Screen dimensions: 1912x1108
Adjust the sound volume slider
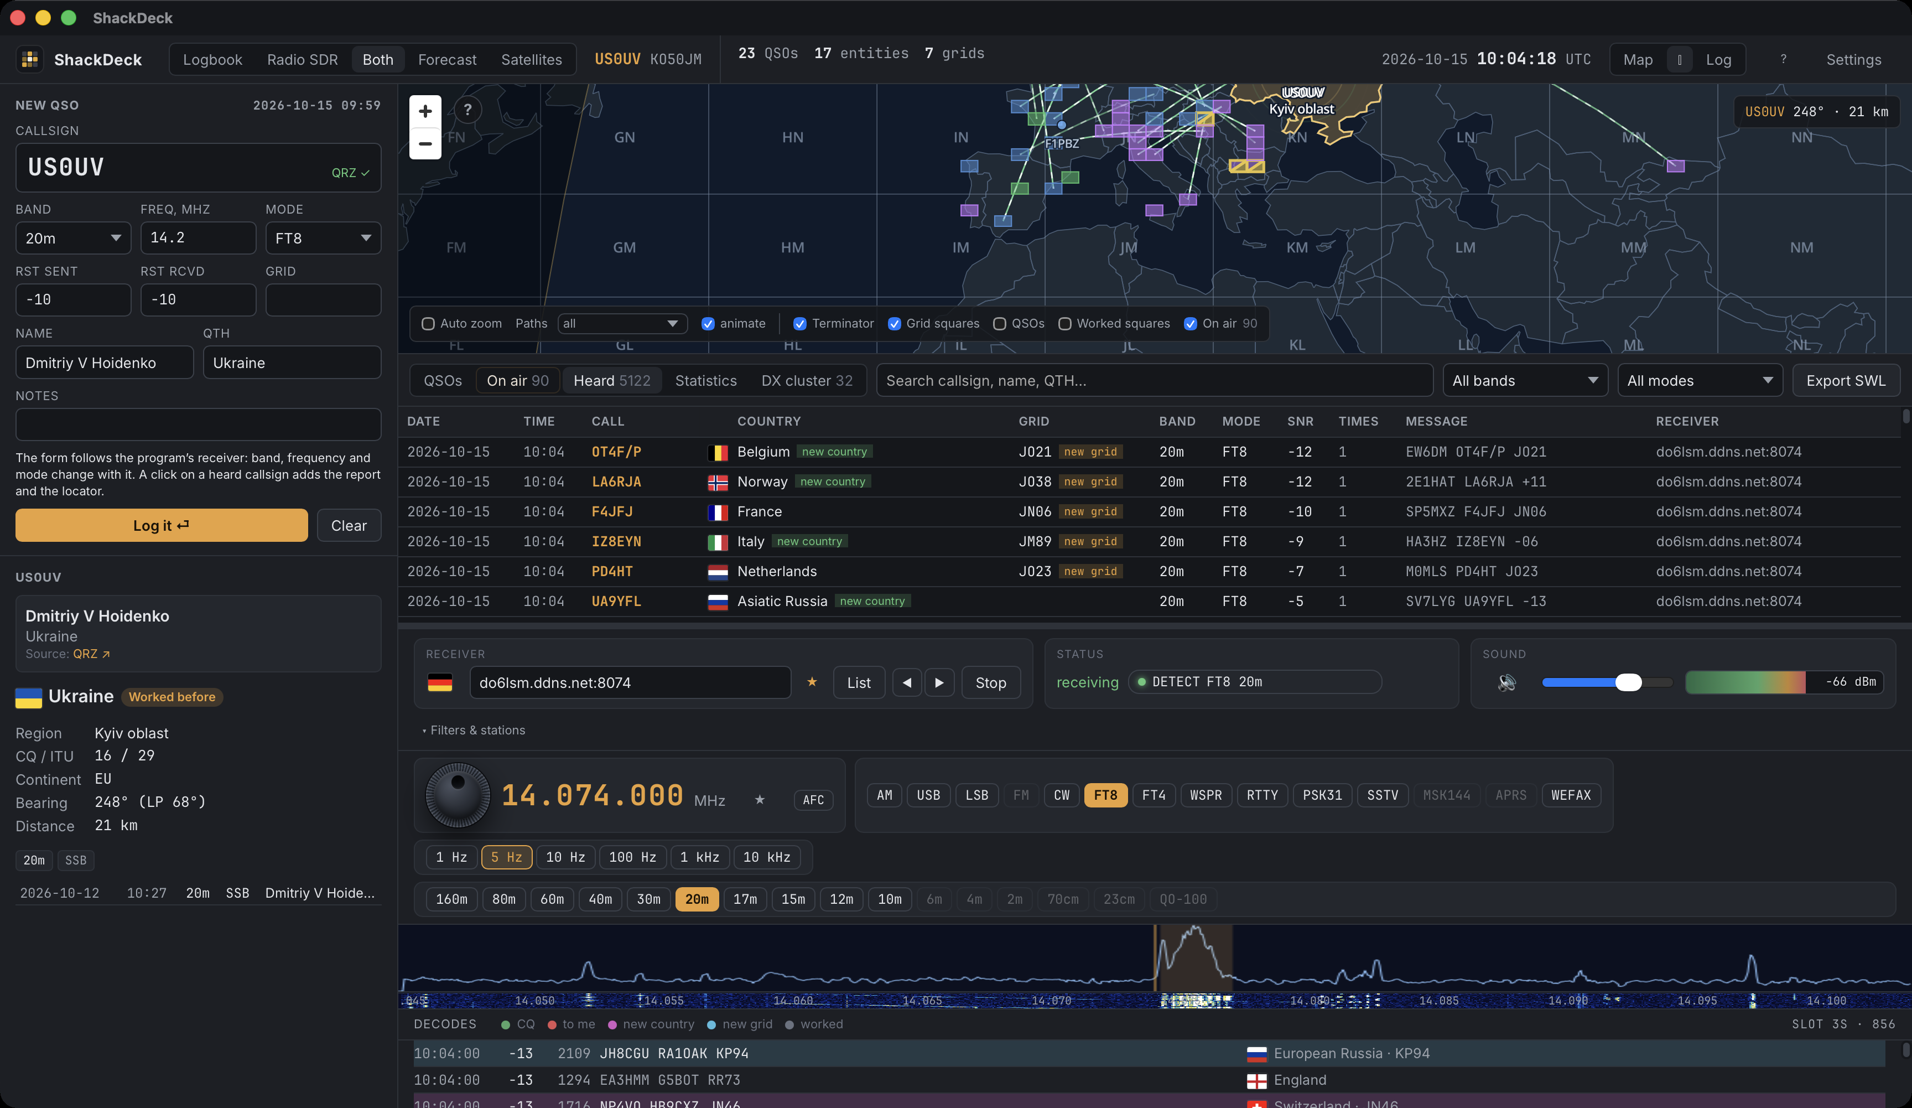(1607, 682)
